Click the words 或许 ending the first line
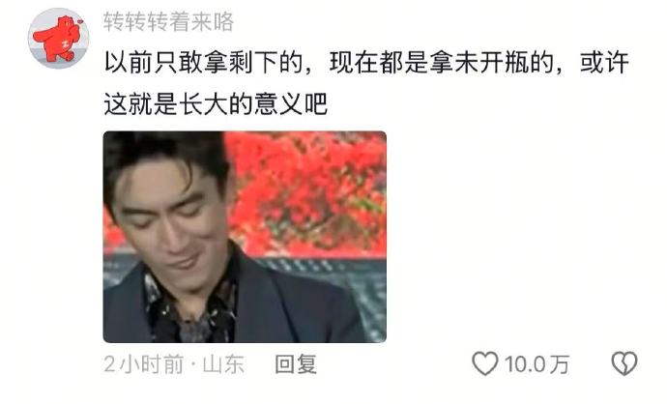 coord(604,63)
